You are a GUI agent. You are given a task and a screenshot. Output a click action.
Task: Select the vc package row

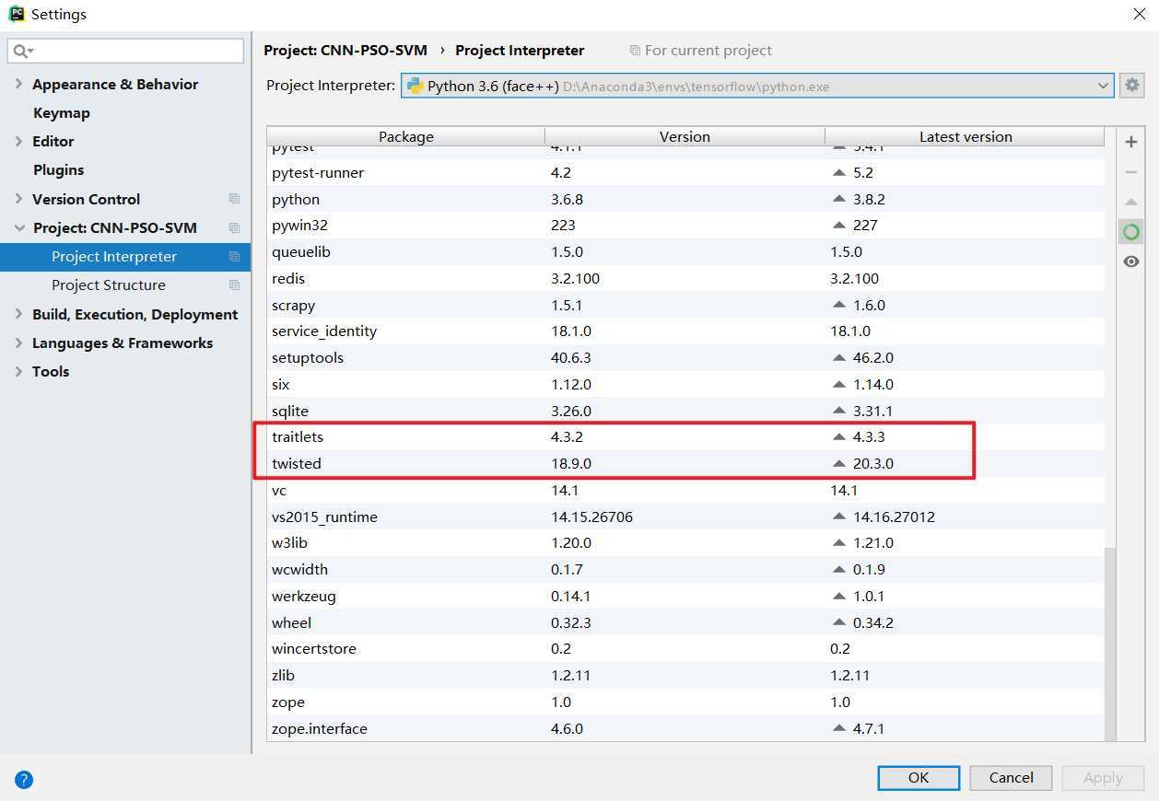coord(686,491)
